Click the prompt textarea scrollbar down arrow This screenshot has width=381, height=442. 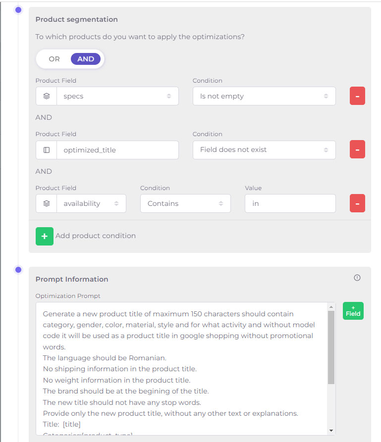(331, 431)
